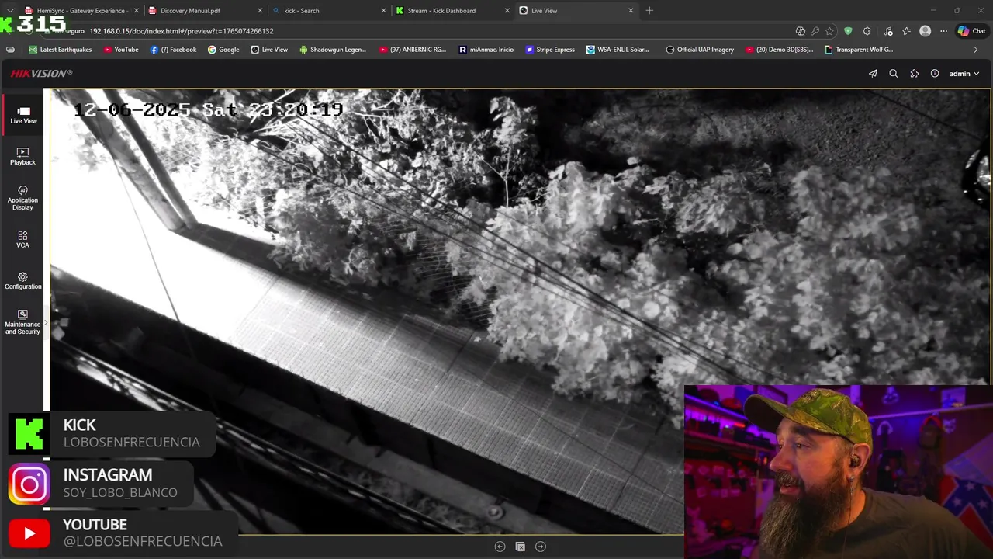Image resolution: width=993 pixels, height=559 pixels.
Task: Open the Transparent Wolf G... bookmark
Action: point(859,50)
